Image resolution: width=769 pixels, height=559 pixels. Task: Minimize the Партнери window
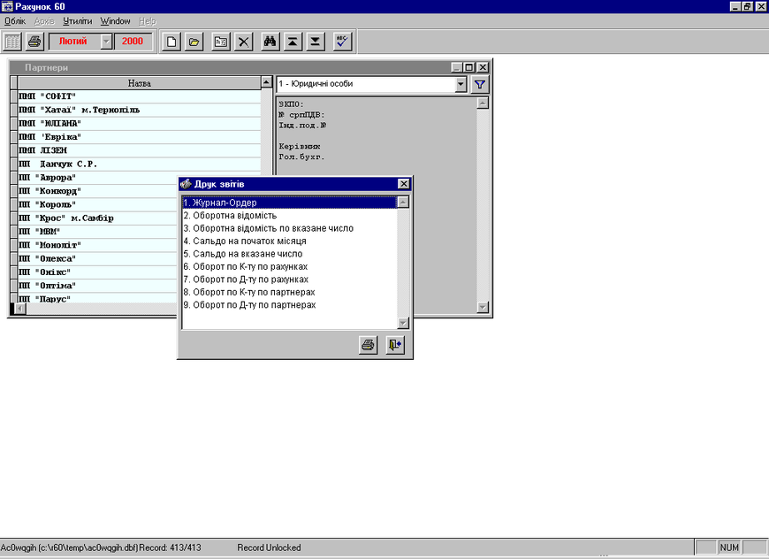tap(457, 67)
